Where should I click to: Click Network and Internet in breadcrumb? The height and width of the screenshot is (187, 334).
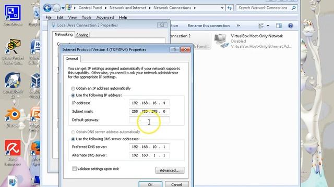pos(128,8)
